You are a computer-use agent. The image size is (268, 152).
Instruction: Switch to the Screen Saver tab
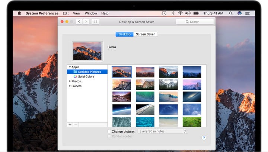[x=145, y=34]
